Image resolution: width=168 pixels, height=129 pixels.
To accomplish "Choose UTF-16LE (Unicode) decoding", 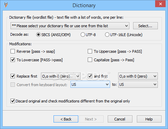I will click(107, 35).
